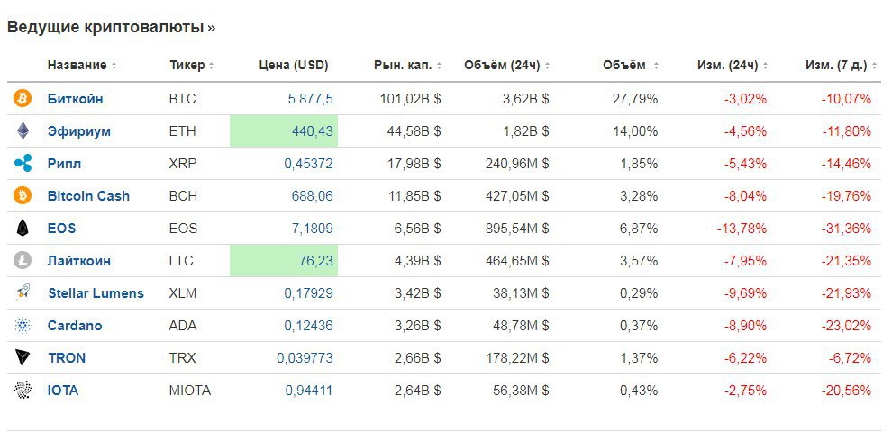Sort by Изм. (7 д.) column
892x431 pixels.
(x=842, y=66)
